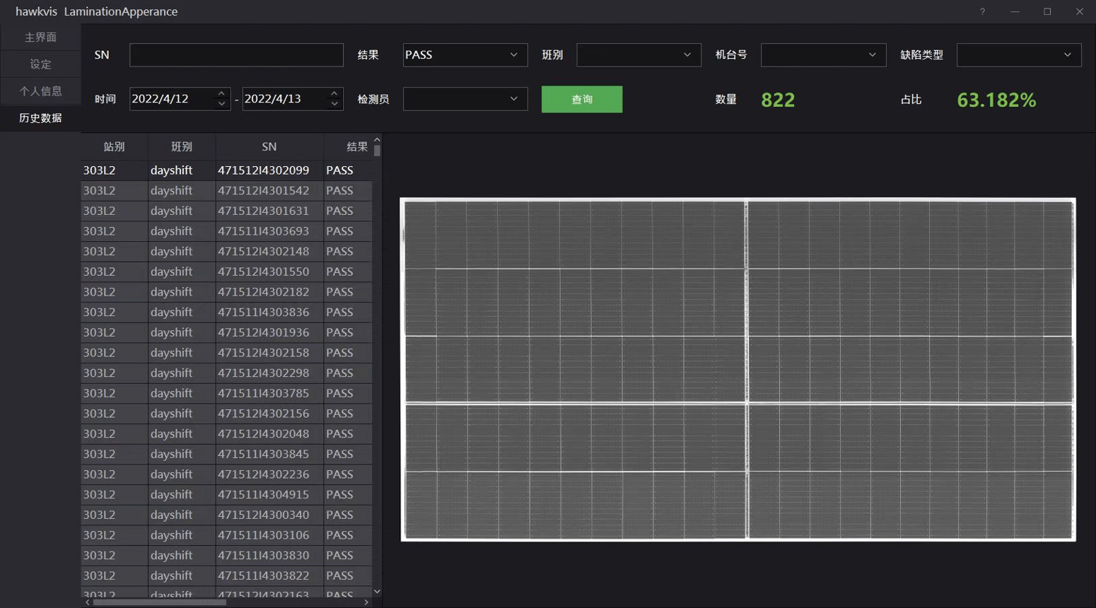Select row with SN 471512I4302148

coord(226,251)
